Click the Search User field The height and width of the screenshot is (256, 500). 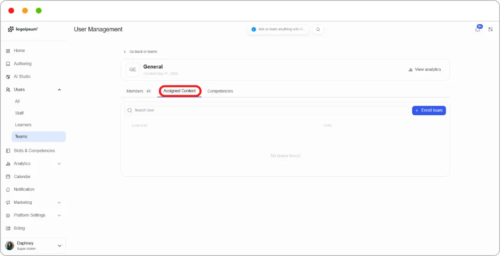(x=266, y=110)
